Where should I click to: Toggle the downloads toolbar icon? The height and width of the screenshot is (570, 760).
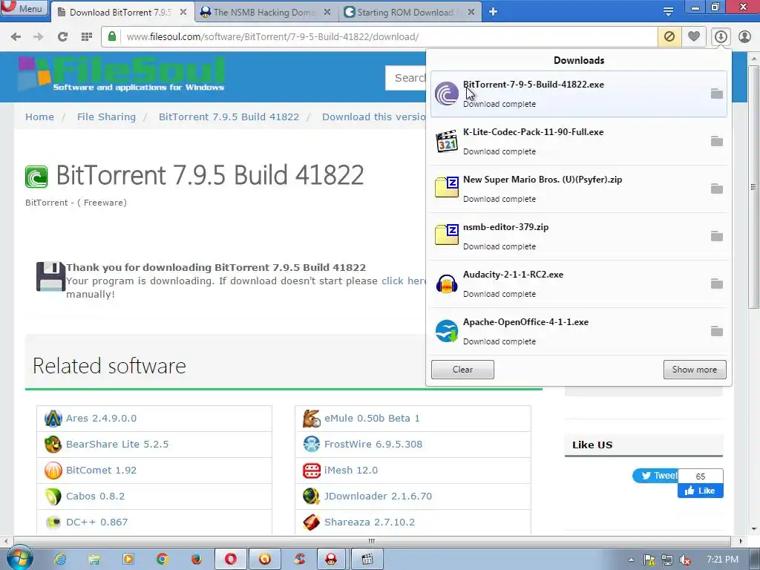tap(721, 36)
